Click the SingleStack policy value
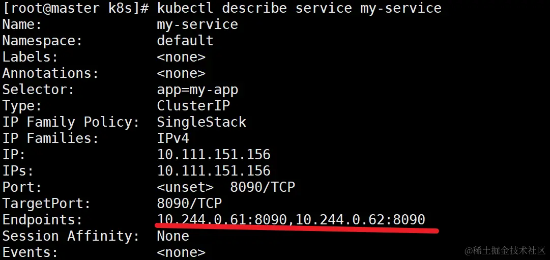550x260 pixels. (x=201, y=122)
